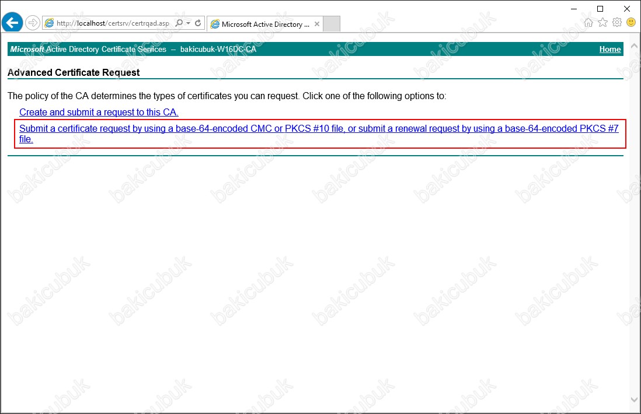641x414 pixels.
Task: Click the smiley feedback icon
Action: click(x=631, y=23)
